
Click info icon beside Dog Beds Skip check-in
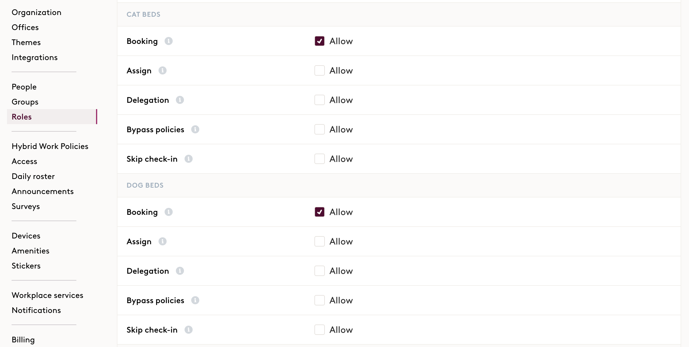click(x=189, y=330)
